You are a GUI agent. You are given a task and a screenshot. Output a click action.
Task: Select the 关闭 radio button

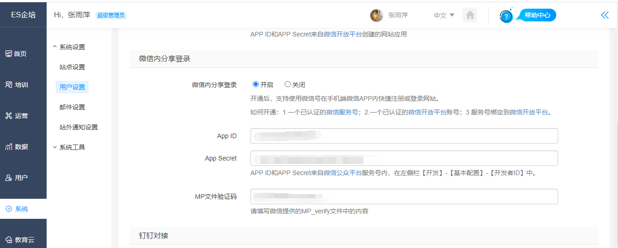[x=288, y=84]
